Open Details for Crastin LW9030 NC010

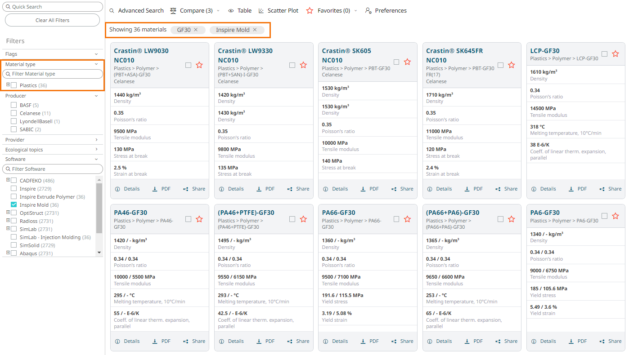tap(127, 189)
